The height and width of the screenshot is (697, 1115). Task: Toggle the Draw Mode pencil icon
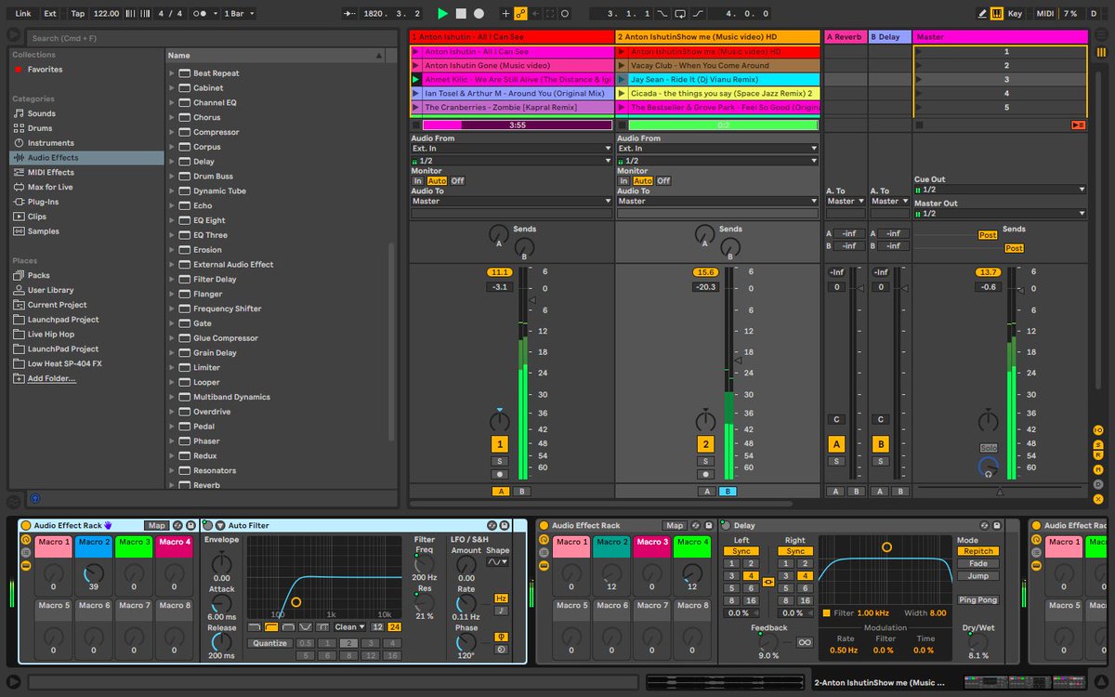[x=982, y=14]
